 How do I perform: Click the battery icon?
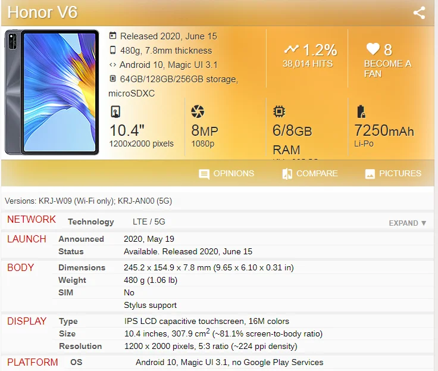pyautogui.click(x=361, y=111)
